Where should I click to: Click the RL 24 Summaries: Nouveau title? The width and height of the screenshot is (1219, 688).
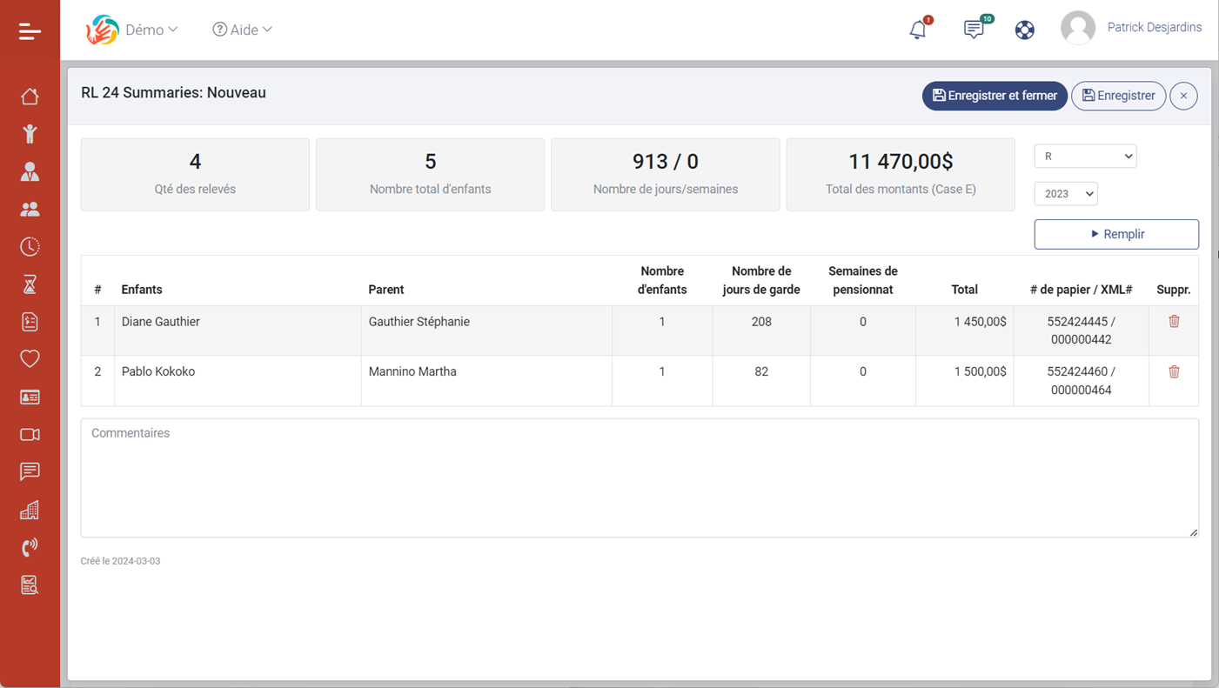point(173,93)
